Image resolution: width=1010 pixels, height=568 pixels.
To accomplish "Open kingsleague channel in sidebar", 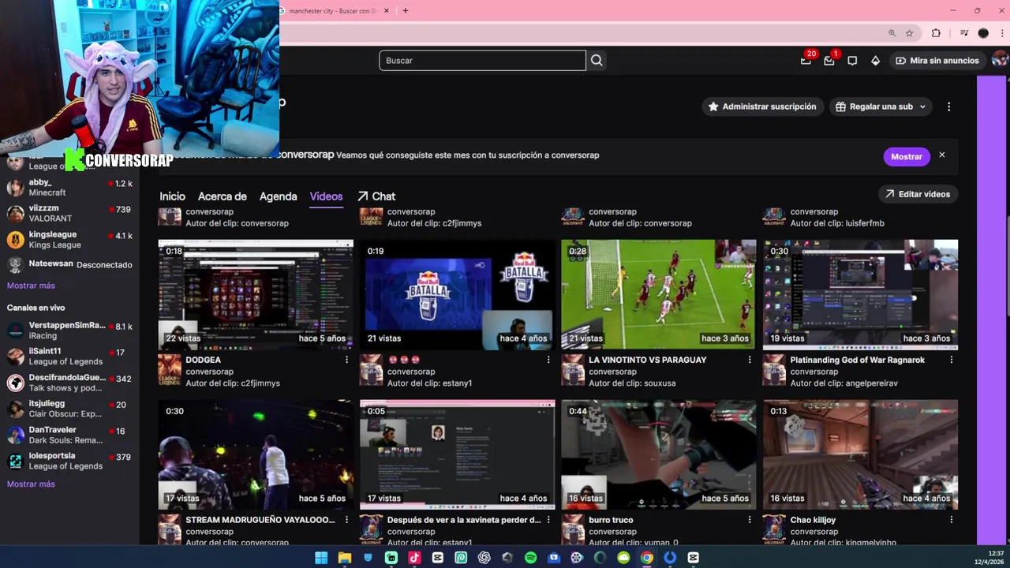I will [x=69, y=240].
